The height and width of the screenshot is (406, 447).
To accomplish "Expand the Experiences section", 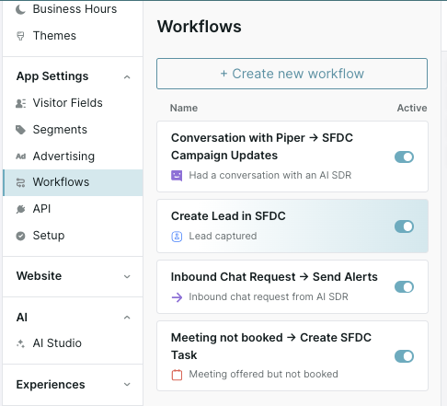I will 127,384.
